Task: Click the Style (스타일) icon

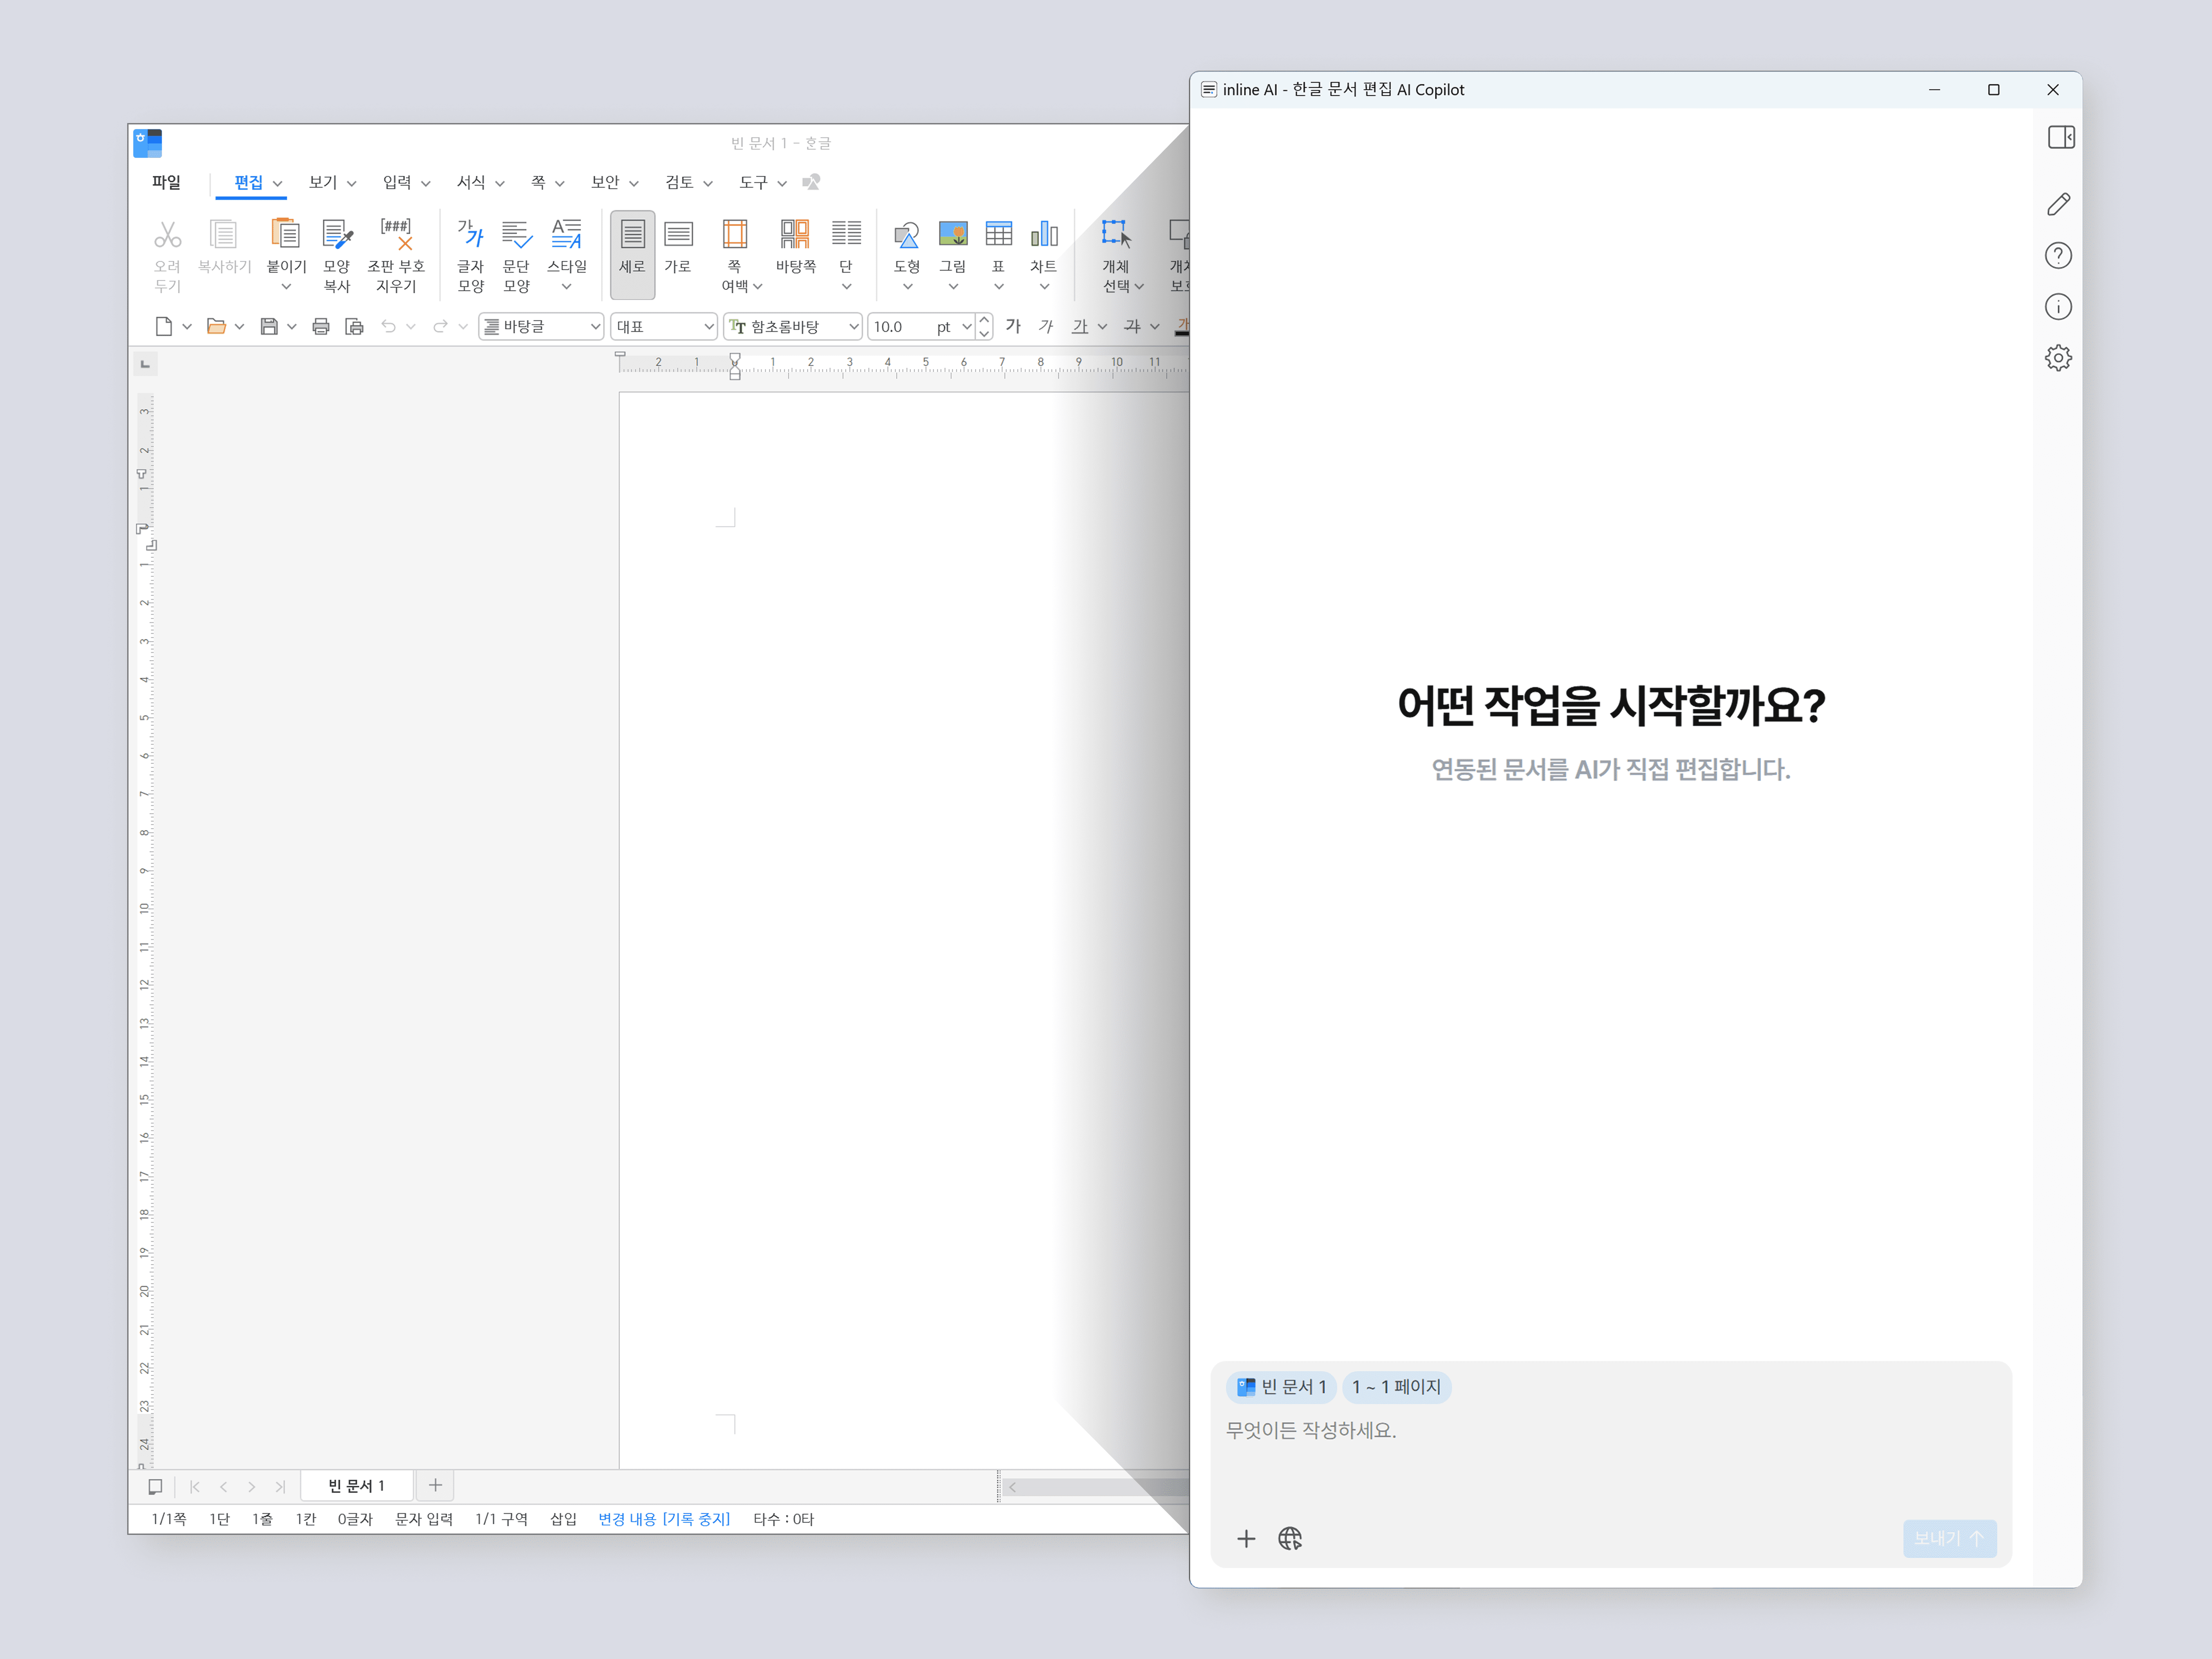Action: click(x=566, y=234)
